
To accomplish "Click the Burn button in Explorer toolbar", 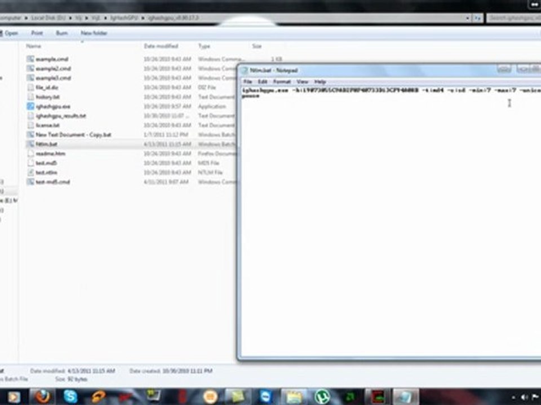I will click(62, 33).
